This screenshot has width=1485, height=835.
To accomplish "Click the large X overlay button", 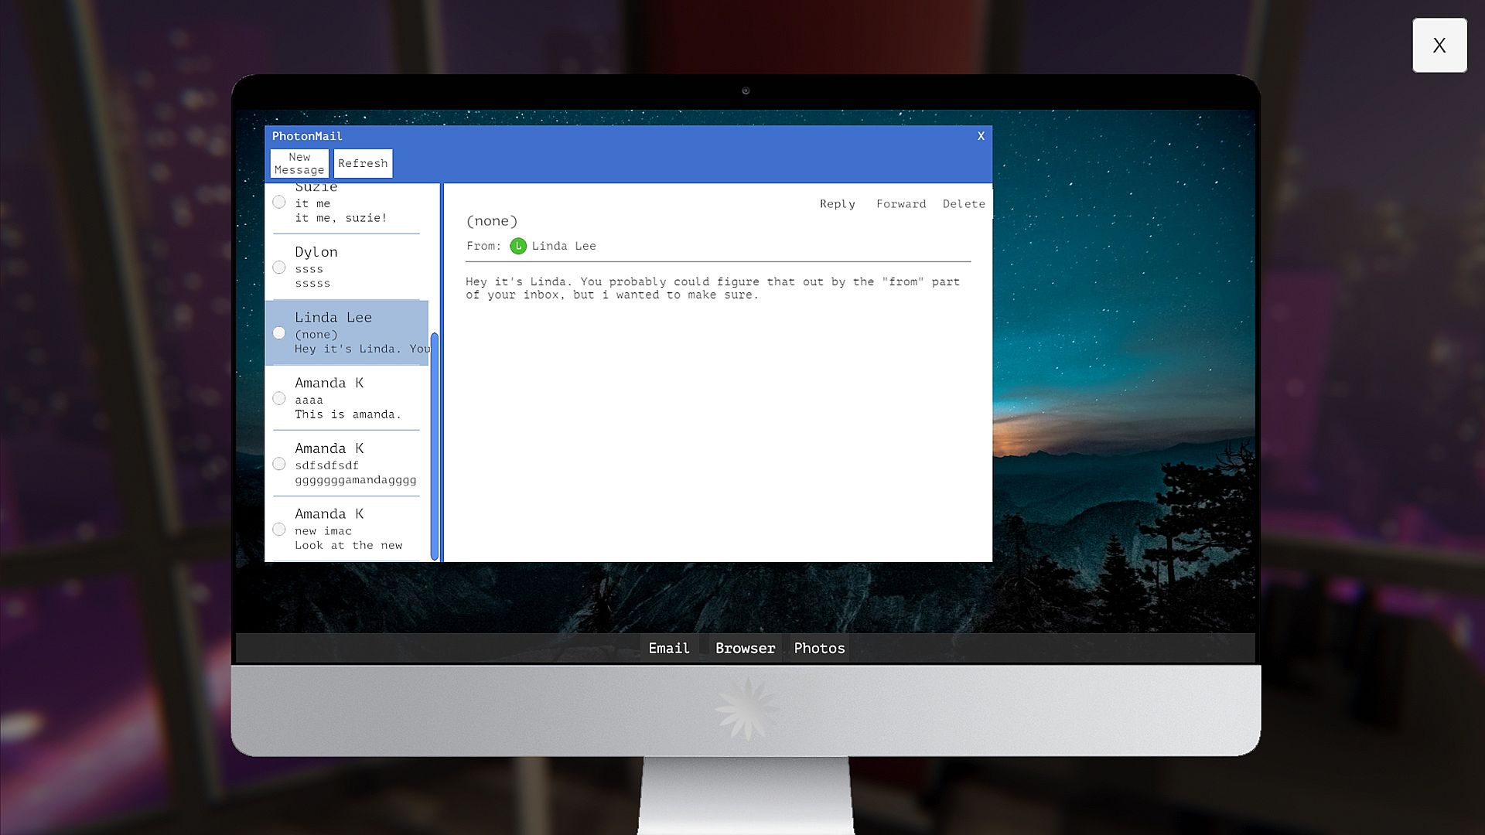I will (x=1439, y=46).
